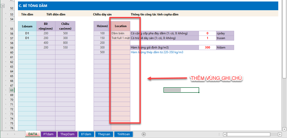287x138 pixels.
Task: Select the Lsbeam header cell
Action: 27,26
